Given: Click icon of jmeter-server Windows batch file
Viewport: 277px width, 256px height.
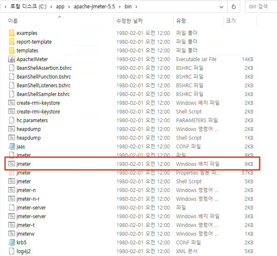Looking at the screenshot, I should (12, 216).
